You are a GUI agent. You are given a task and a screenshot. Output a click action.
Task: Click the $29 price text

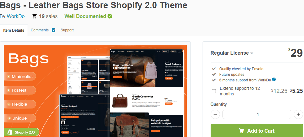[x=295, y=53]
